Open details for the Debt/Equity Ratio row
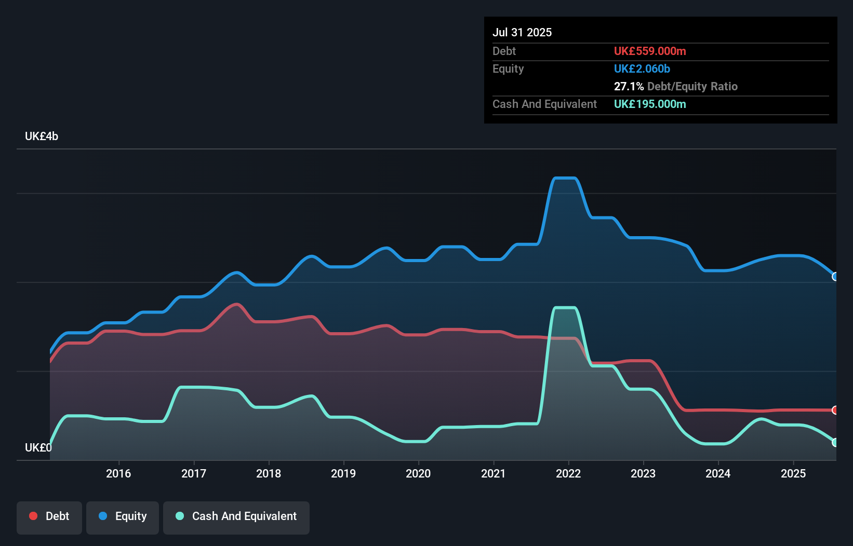Screen dimensions: 853x546 coord(675,86)
